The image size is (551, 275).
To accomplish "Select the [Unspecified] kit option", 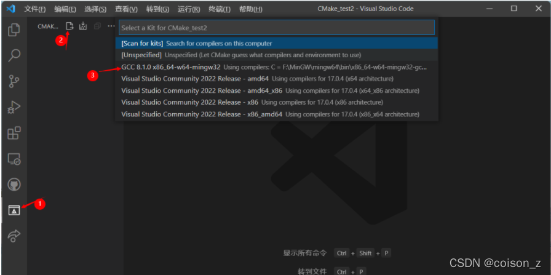I will click(x=277, y=55).
